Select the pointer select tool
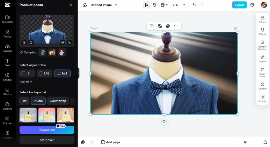 click(146, 5)
